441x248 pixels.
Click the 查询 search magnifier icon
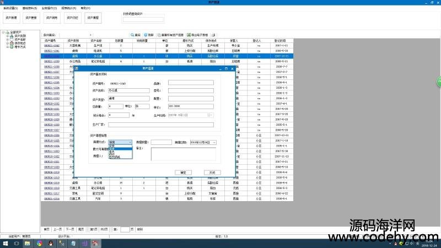(x=132, y=35)
